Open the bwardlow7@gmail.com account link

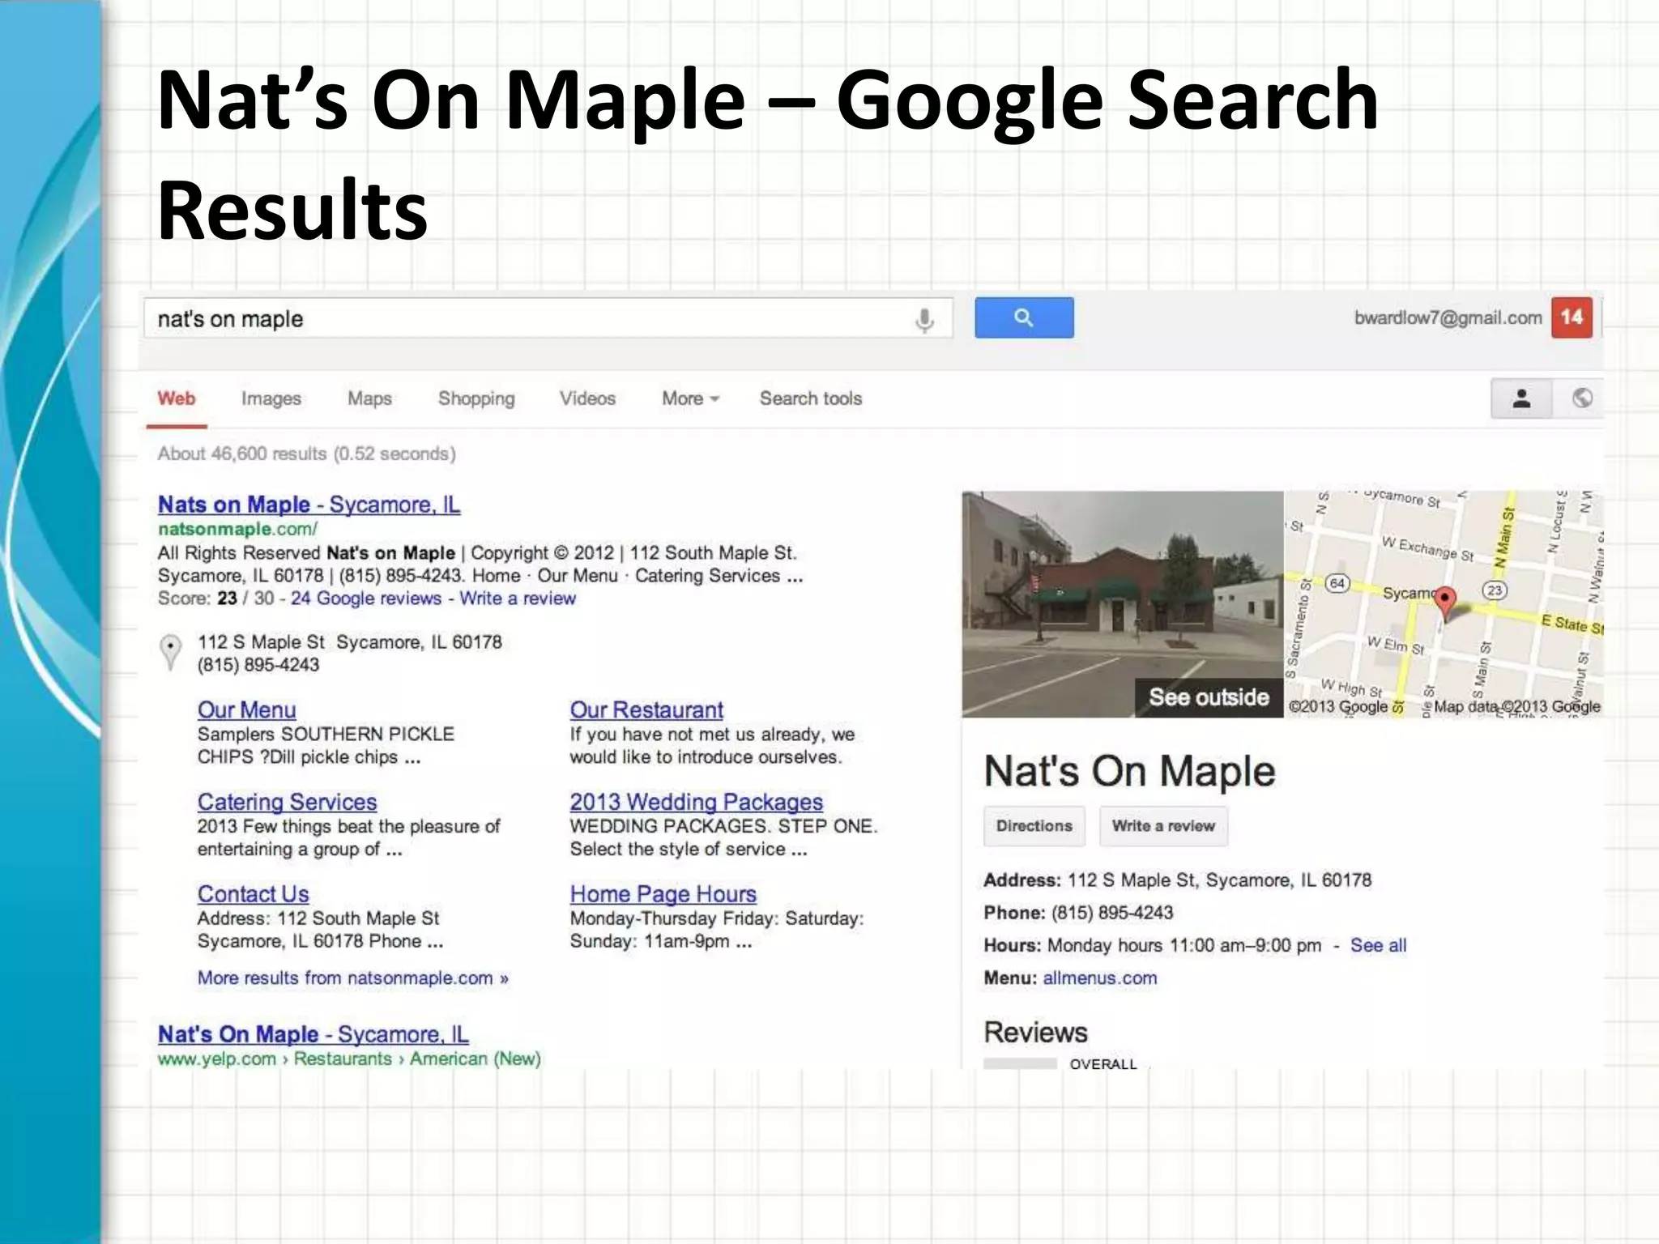coord(1448,317)
